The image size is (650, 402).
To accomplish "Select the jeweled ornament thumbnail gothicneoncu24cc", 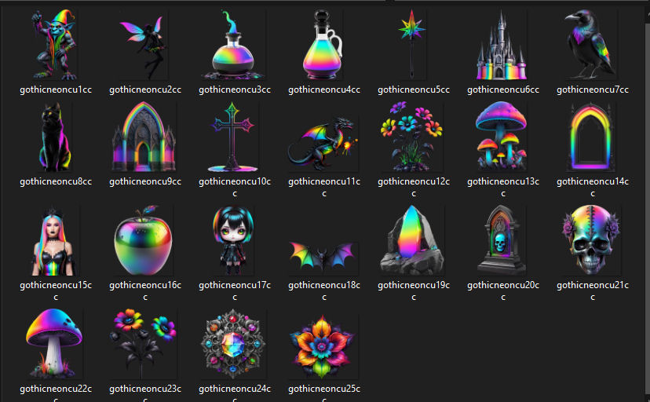I will [x=233, y=344].
